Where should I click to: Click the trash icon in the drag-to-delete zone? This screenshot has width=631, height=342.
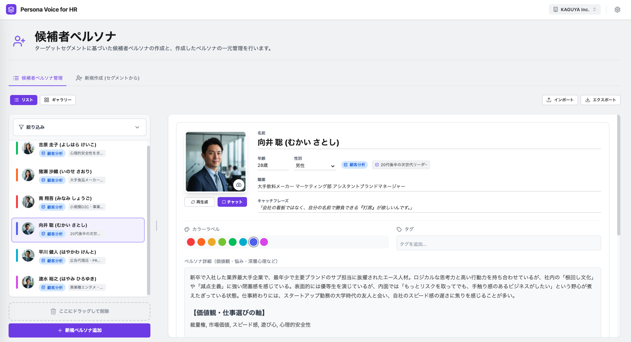pyautogui.click(x=53, y=311)
